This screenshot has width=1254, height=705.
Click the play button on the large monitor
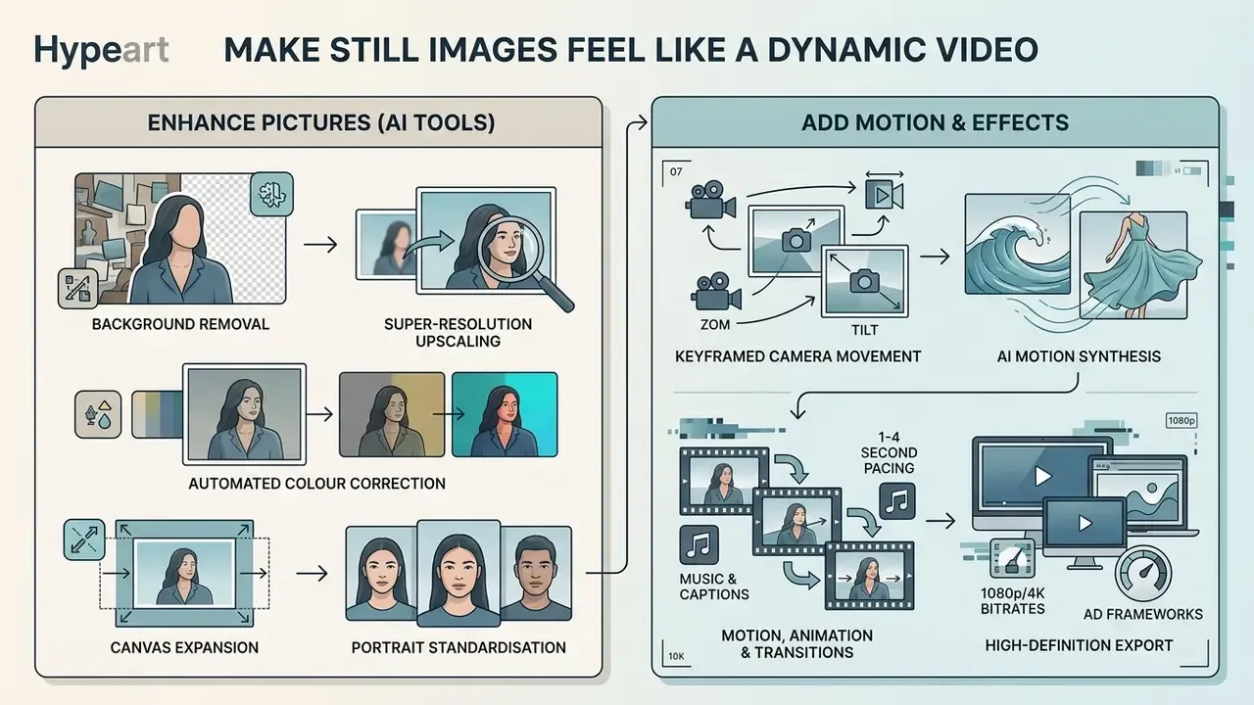(1043, 477)
